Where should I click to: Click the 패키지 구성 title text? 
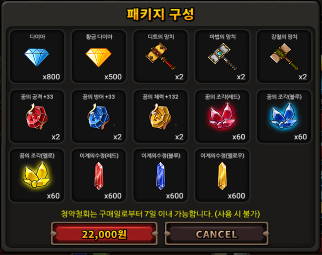(160, 14)
